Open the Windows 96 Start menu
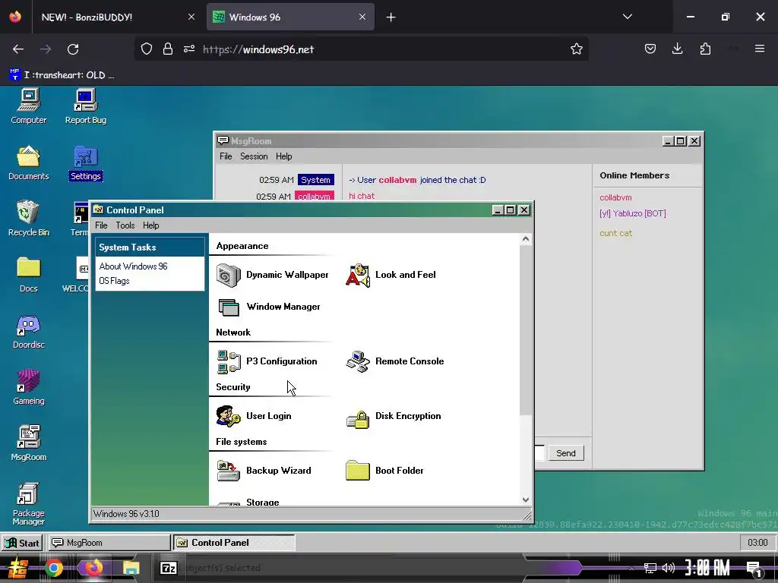The image size is (778, 583). coord(22,543)
